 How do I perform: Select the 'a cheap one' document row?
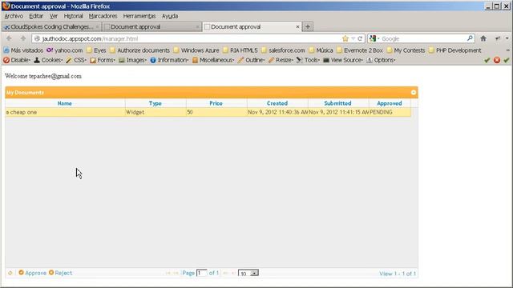[x=208, y=112]
